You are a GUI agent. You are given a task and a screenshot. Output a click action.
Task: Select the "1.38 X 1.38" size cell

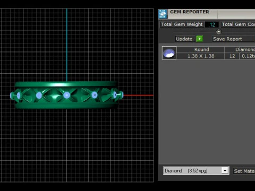pos(201,56)
